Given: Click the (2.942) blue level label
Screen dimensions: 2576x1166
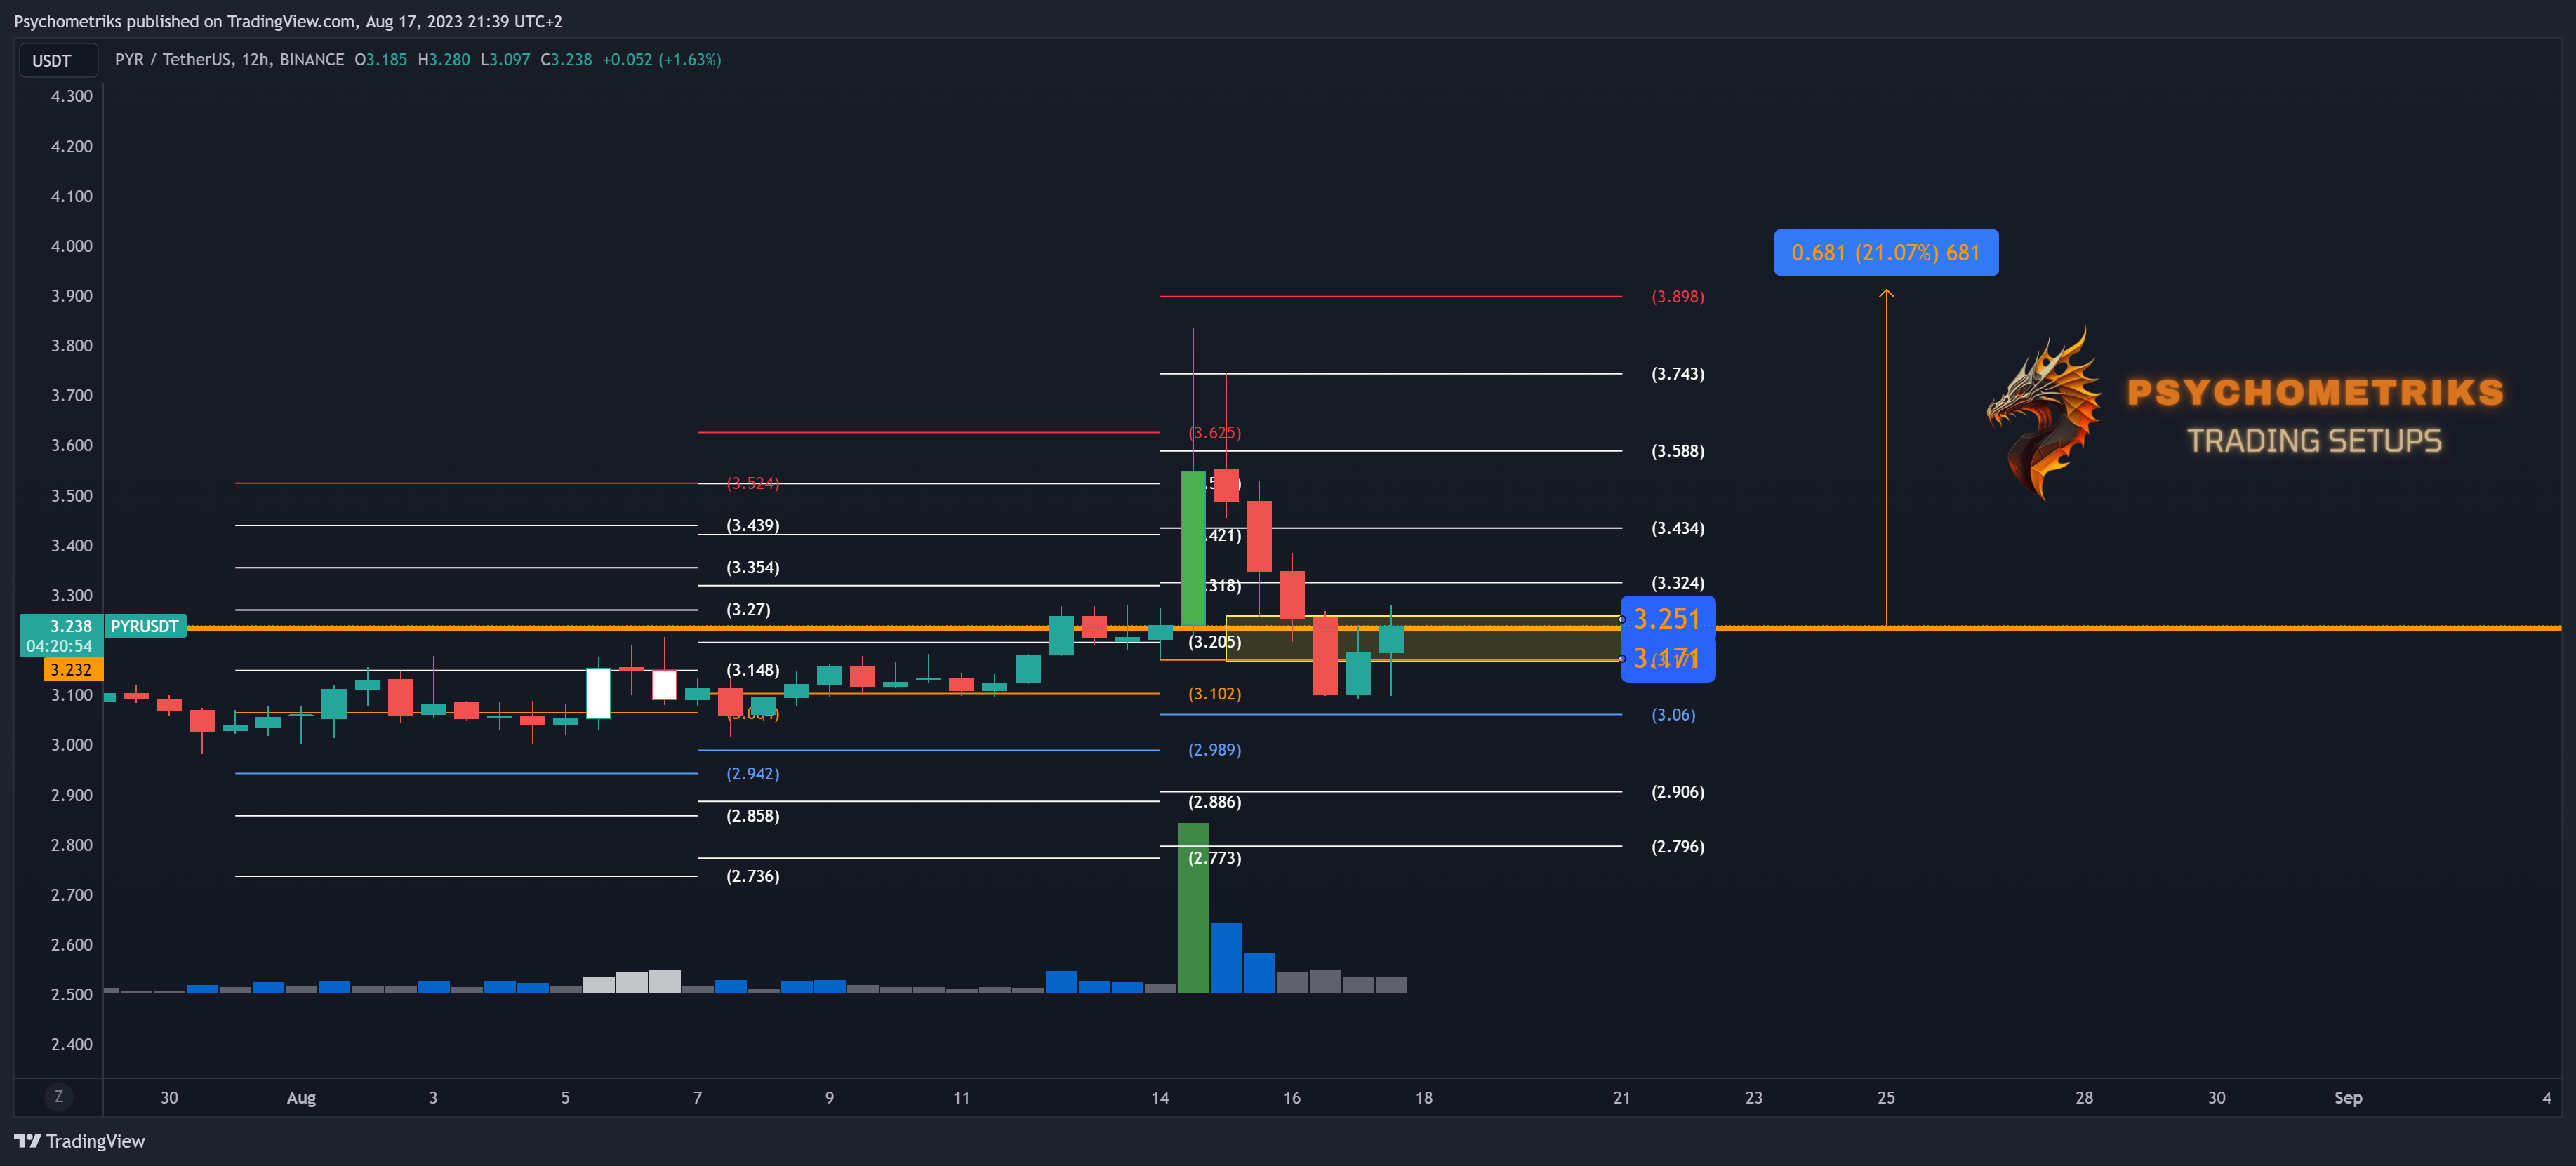Looking at the screenshot, I should pos(753,775).
